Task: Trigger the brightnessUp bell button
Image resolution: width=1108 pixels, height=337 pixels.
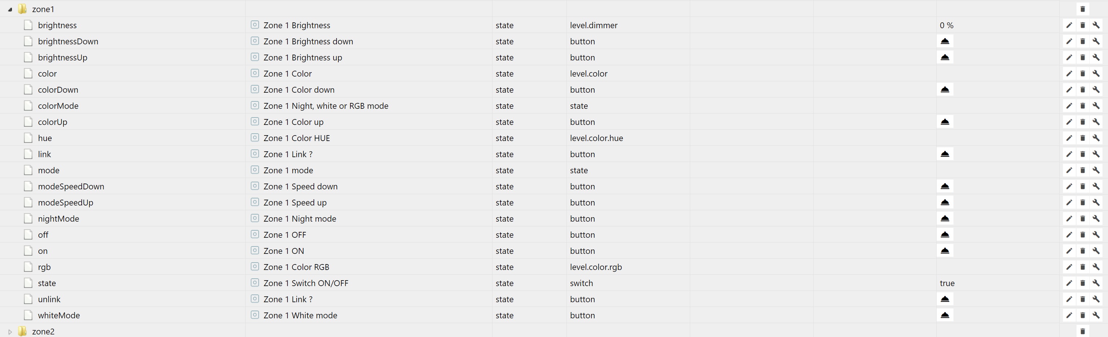Action: point(945,57)
